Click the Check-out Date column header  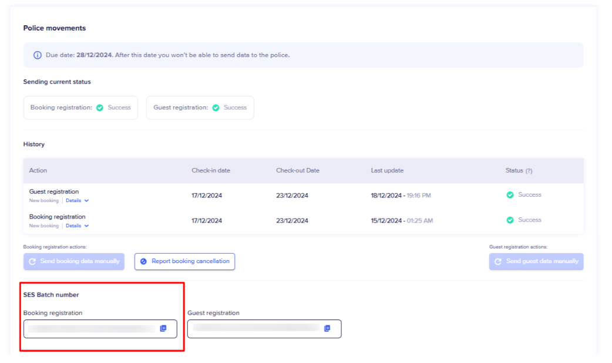pos(298,170)
